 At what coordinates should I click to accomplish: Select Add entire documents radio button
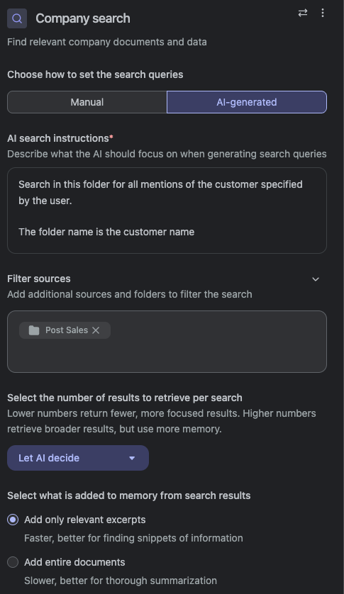13,562
